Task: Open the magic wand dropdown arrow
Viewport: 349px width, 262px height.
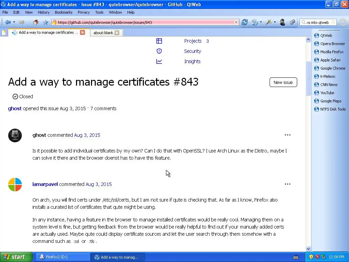Action: point(275,22)
